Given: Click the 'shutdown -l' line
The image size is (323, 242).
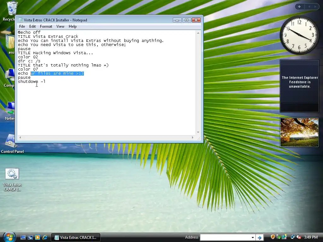Looking at the screenshot, I should coord(32,82).
